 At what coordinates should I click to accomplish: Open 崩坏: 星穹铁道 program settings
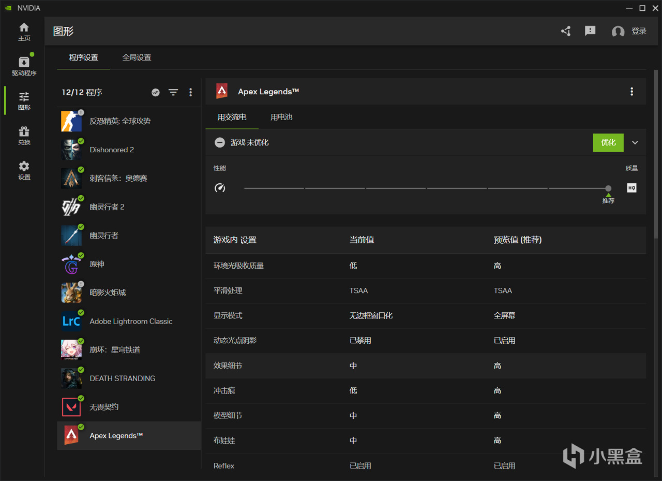(x=129, y=349)
